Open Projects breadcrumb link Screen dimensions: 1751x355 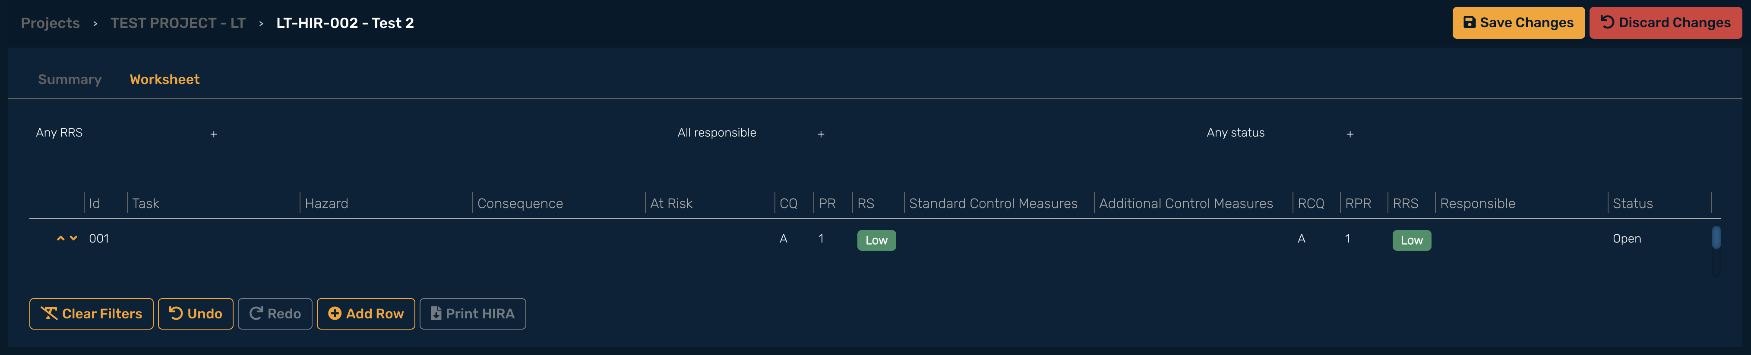(x=51, y=23)
